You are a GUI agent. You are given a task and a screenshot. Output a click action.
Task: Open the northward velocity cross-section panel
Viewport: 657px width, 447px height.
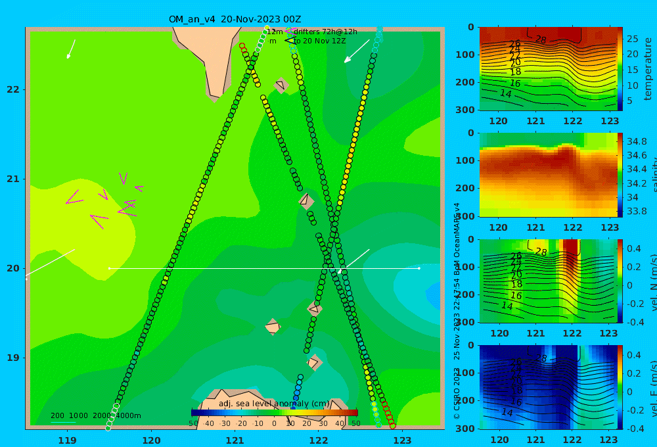pyautogui.click(x=548, y=281)
